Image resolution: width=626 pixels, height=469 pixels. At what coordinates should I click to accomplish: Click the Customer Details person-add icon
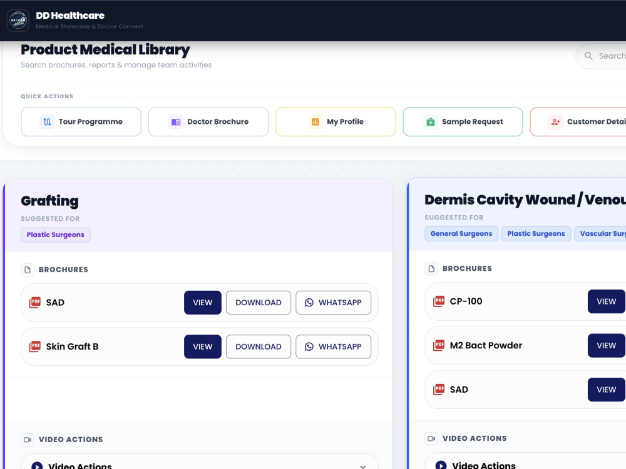coord(556,122)
